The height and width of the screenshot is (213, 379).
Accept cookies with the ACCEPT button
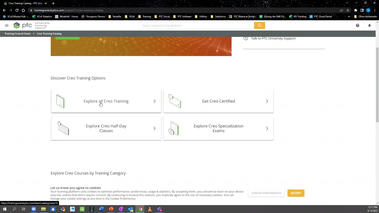click(x=296, y=193)
